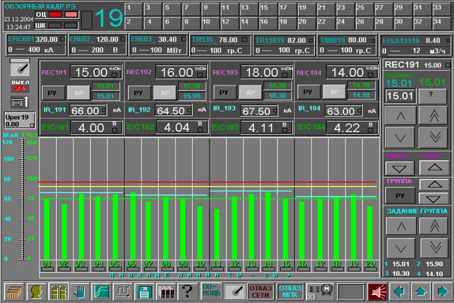The height and width of the screenshot is (303, 454).
Task: Open the trend graph icon
Action: pyautogui.click(x=101, y=292)
